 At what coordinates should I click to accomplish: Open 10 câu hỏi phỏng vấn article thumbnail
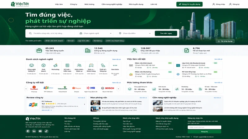(x=95, y=103)
